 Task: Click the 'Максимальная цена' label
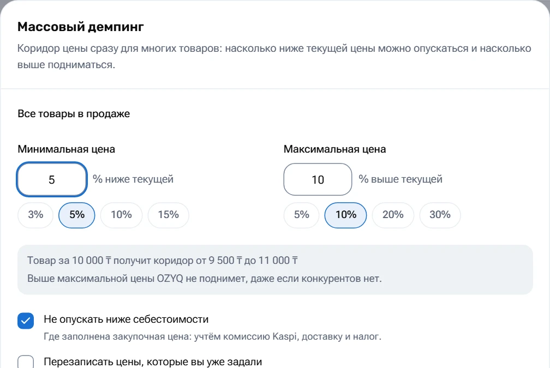334,149
